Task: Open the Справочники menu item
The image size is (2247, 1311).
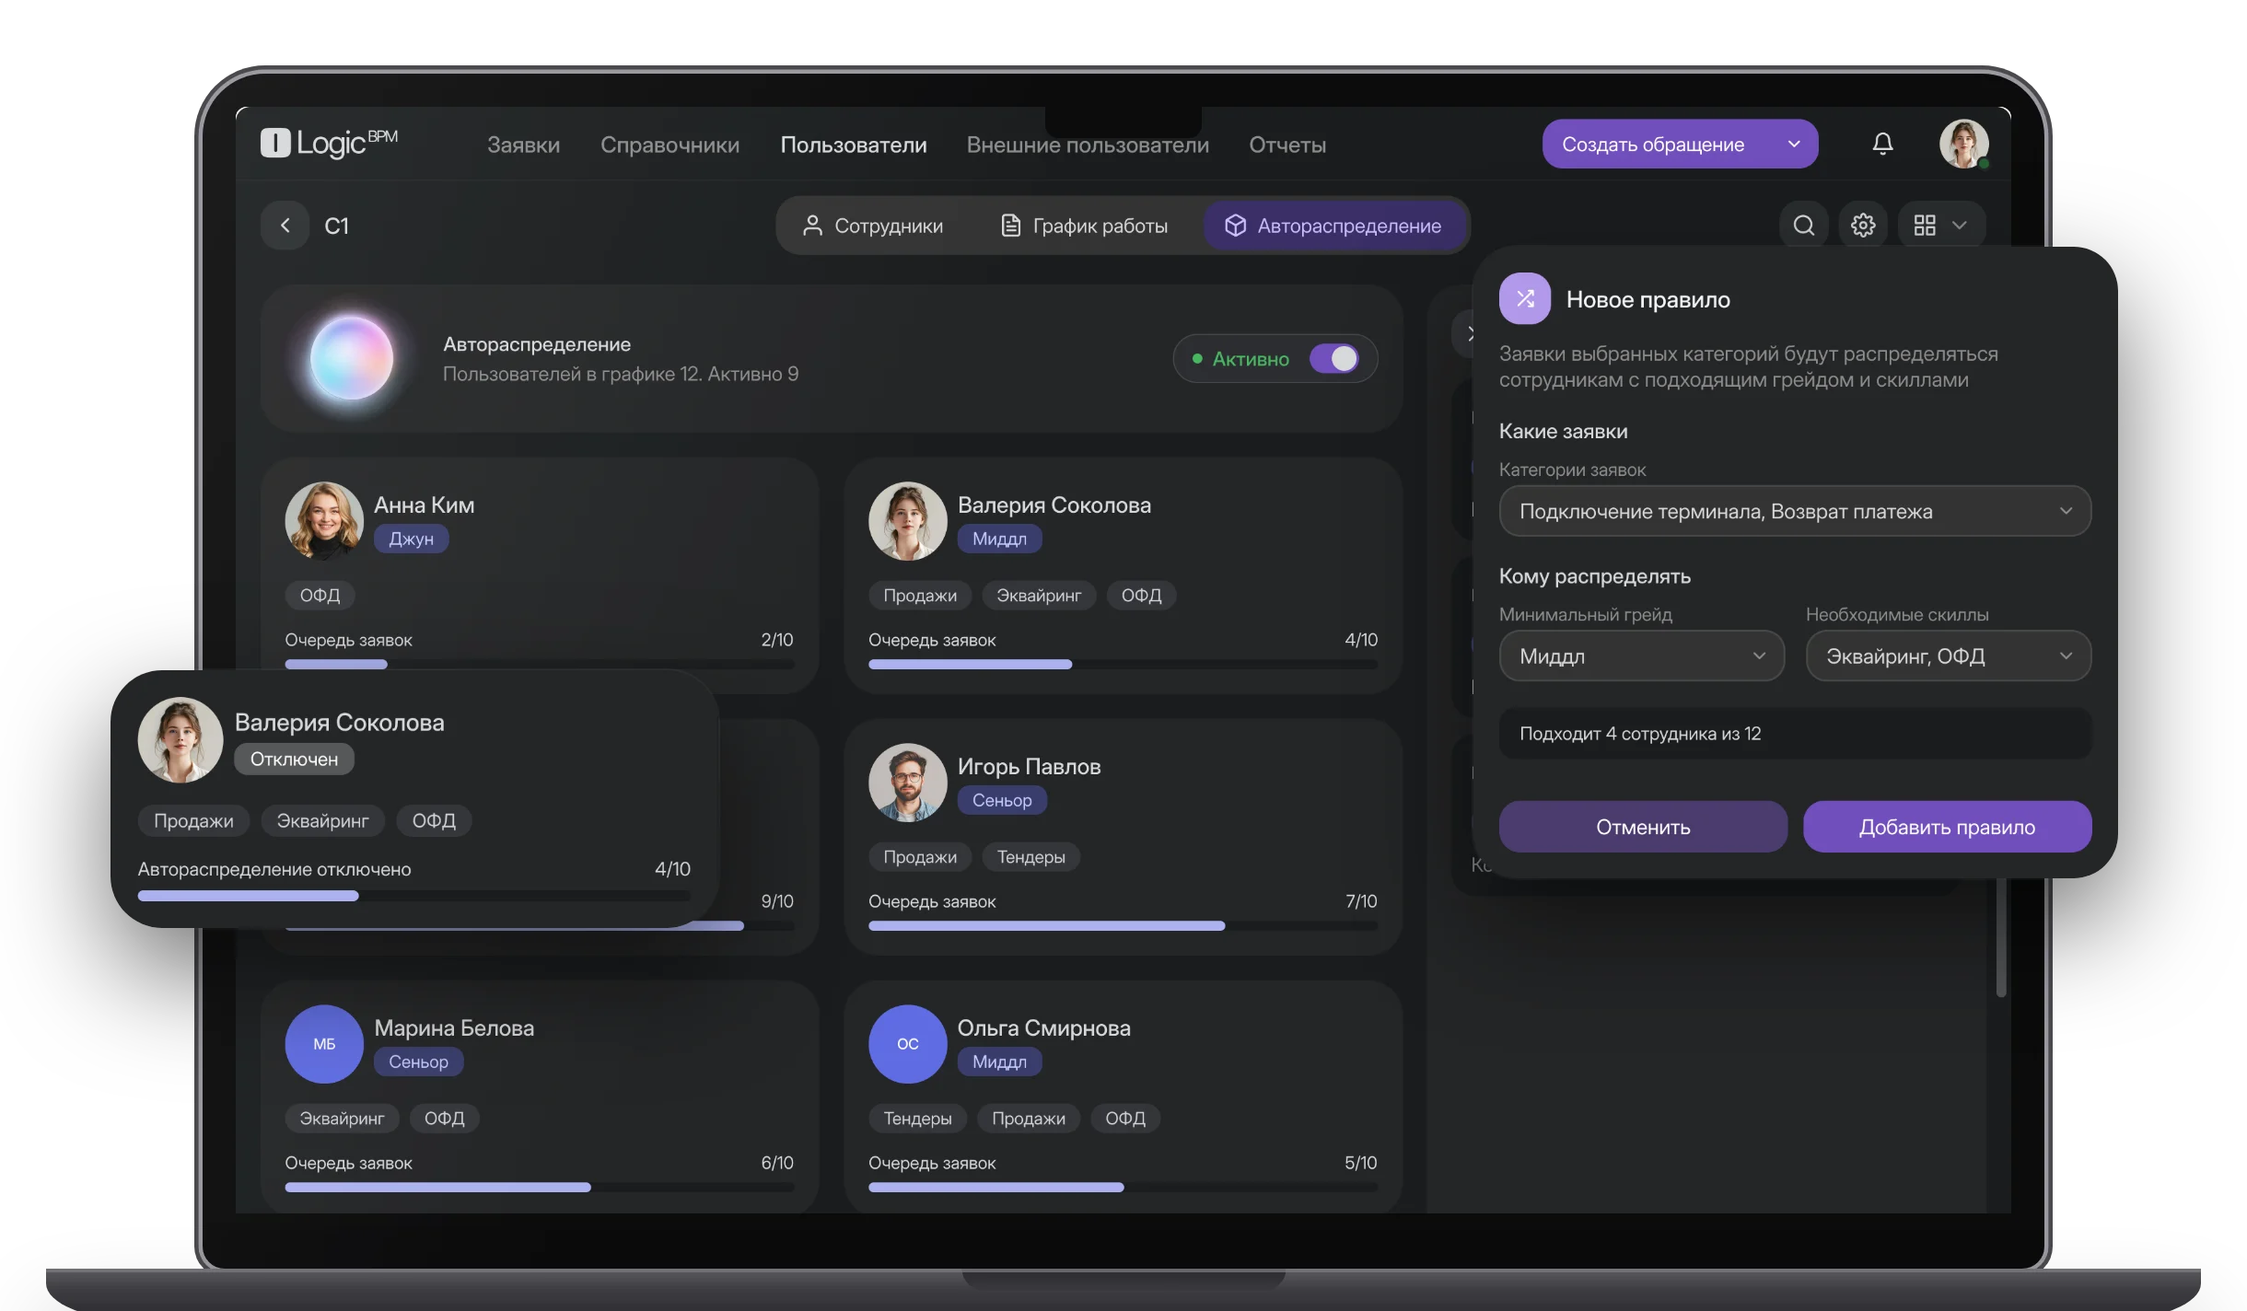Action: [x=669, y=145]
